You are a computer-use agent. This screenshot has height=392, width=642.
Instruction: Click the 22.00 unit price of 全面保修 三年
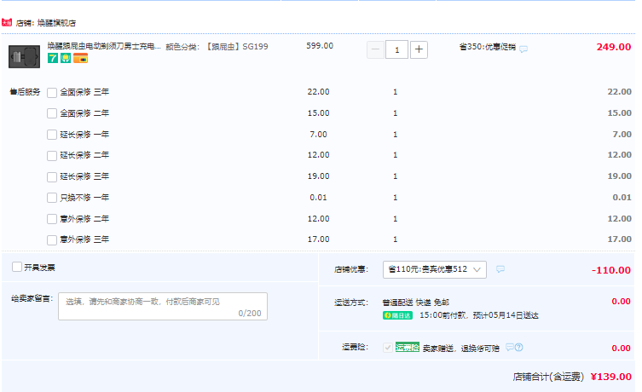point(318,92)
